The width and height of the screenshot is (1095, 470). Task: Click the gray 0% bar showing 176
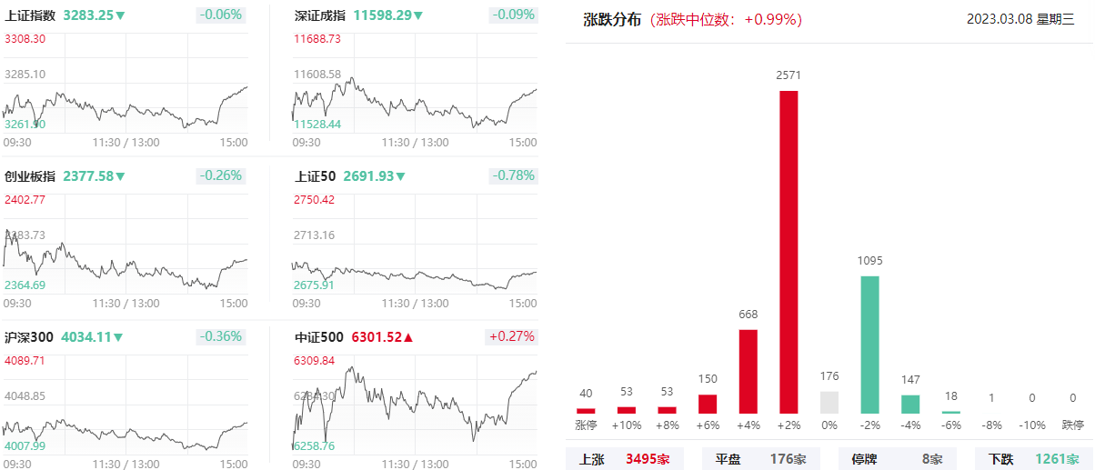click(829, 403)
